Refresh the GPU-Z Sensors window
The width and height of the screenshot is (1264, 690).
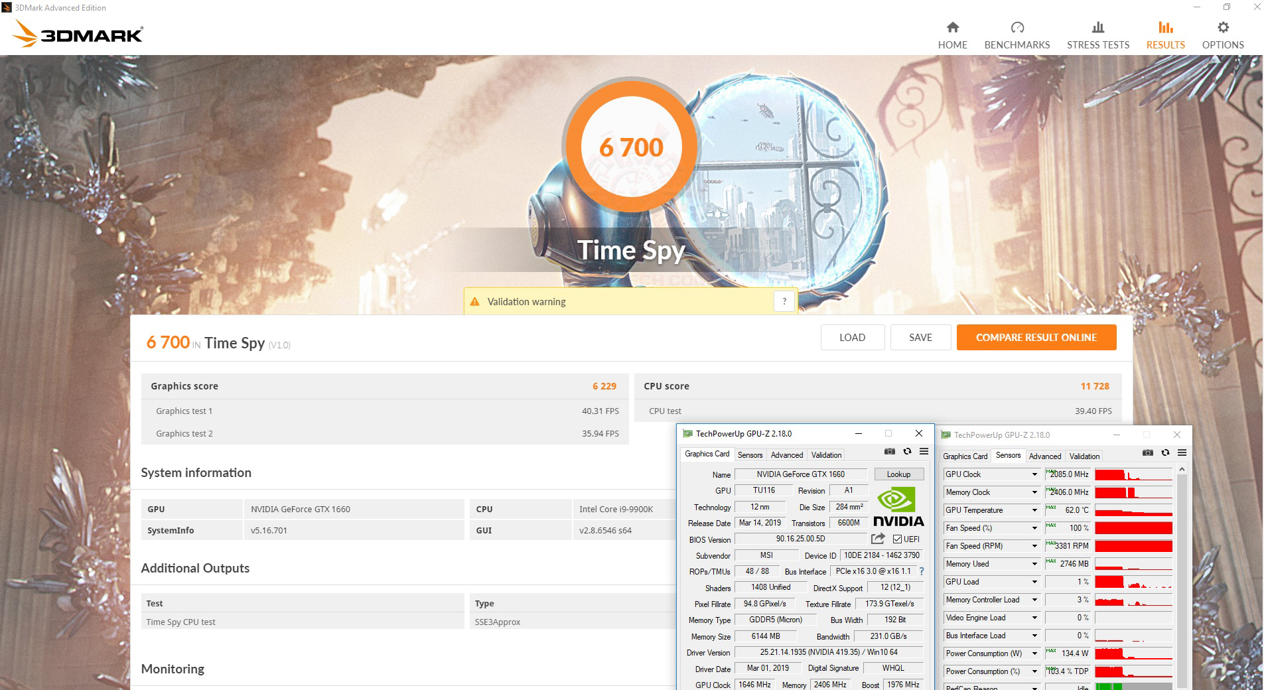[x=1165, y=453]
